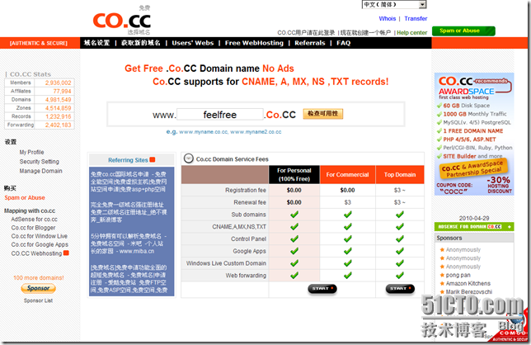Screen dimensions: 531x345
Task: Open the Whois link
Action: 387,19
